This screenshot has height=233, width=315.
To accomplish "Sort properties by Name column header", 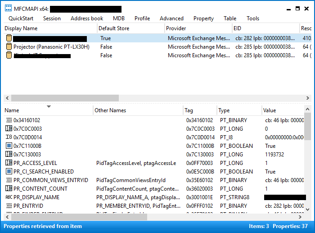I will pos(48,110).
